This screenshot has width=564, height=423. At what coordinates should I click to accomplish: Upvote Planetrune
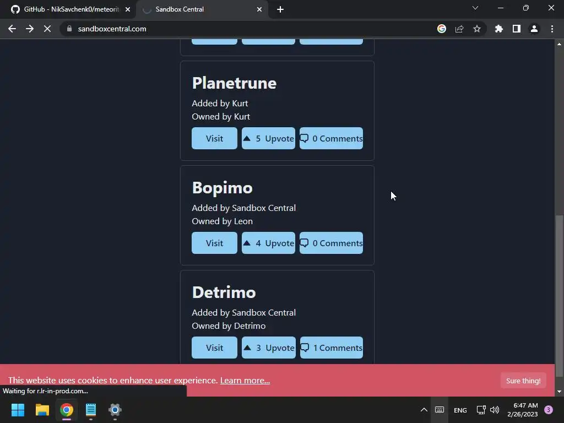coord(268,138)
